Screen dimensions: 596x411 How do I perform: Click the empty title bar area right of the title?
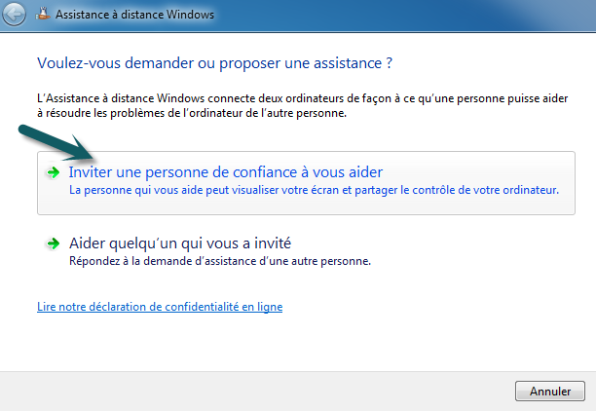coord(409,16)
